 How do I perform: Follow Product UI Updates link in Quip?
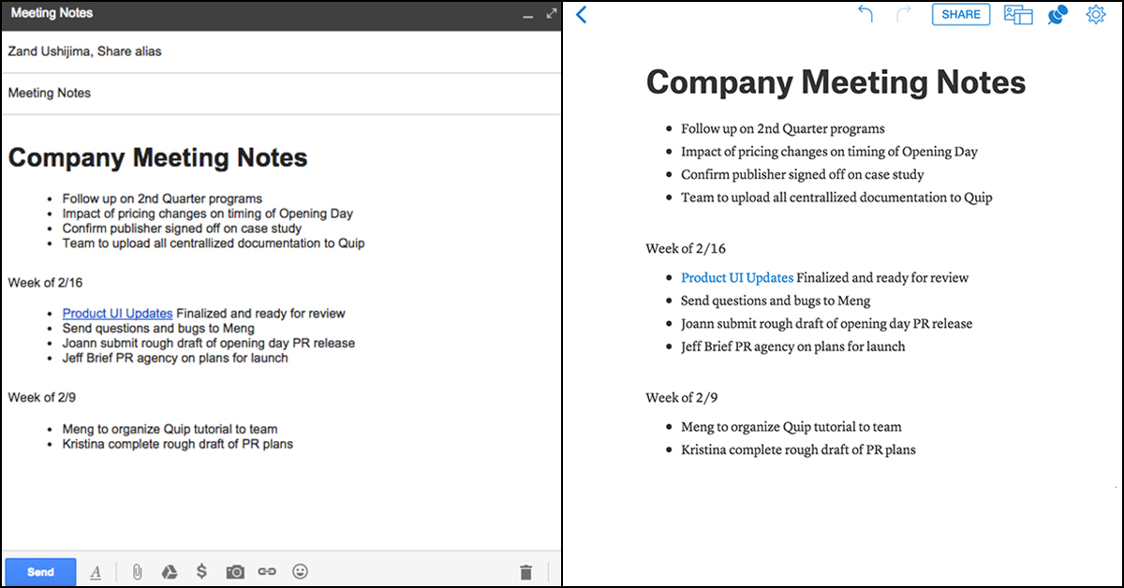737,277
